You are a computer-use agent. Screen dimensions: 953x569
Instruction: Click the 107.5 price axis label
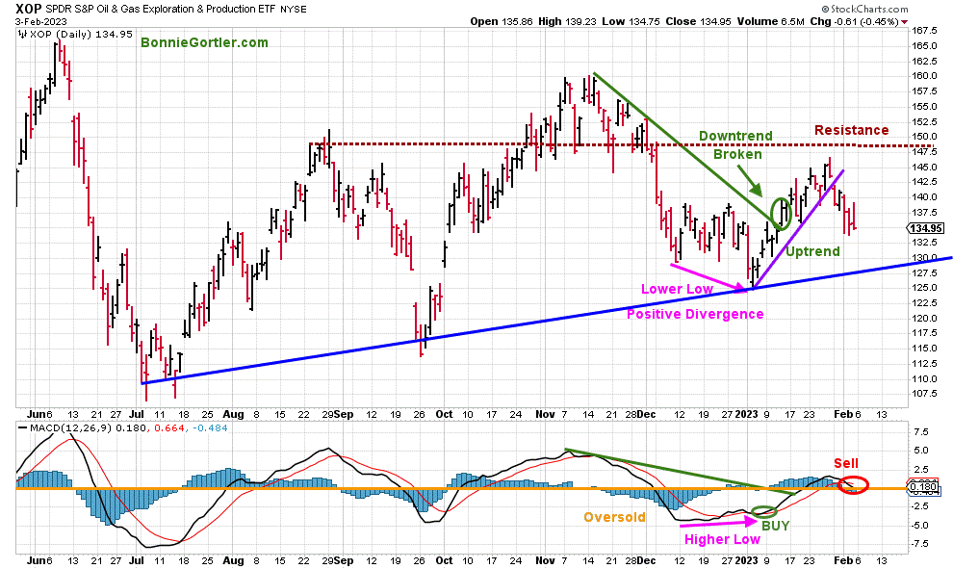coord(924,394)
